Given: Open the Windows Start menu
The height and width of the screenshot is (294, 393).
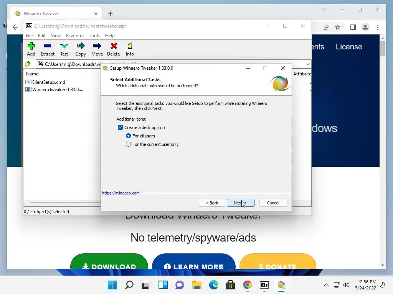Looking at the screenshot, I should click(112, 285).
